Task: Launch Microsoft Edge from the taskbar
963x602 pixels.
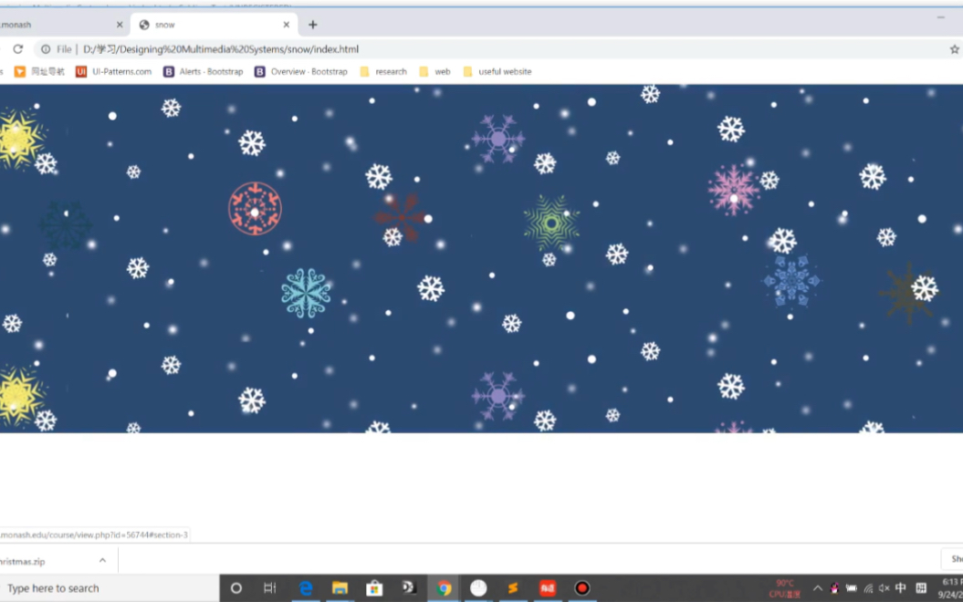Action: [307, 588]
